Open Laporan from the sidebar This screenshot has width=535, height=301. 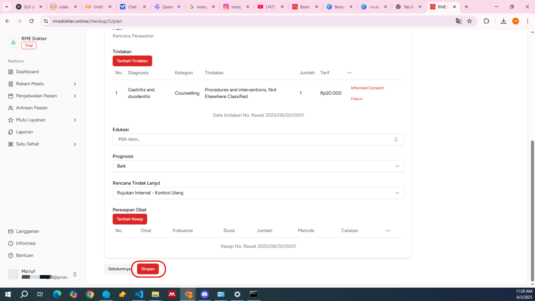tap(24, 132)
